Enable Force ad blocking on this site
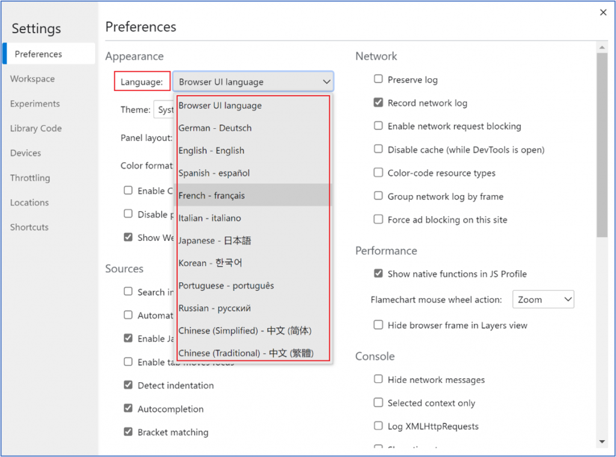This screenshot has width=616, height=457. click(378, 219)
